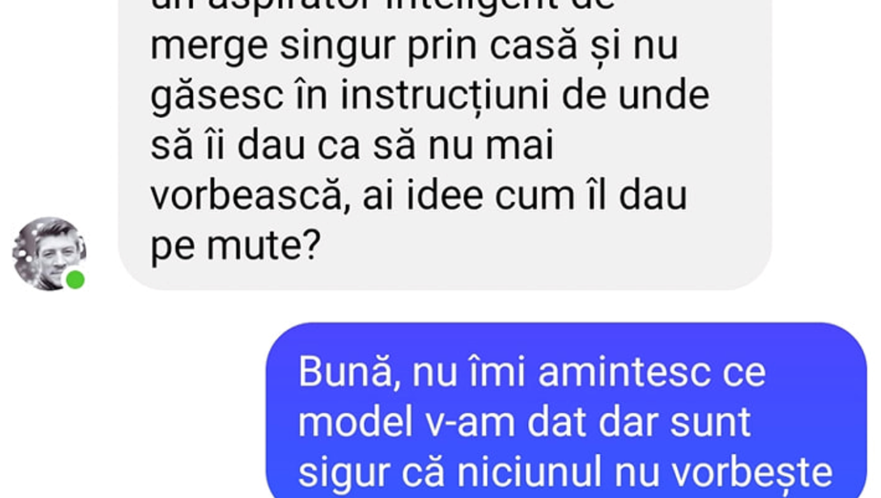Click "să îi dau ca să nu mai" line
The height and width of the screenshot is (498, 881).
pos(352,146)
